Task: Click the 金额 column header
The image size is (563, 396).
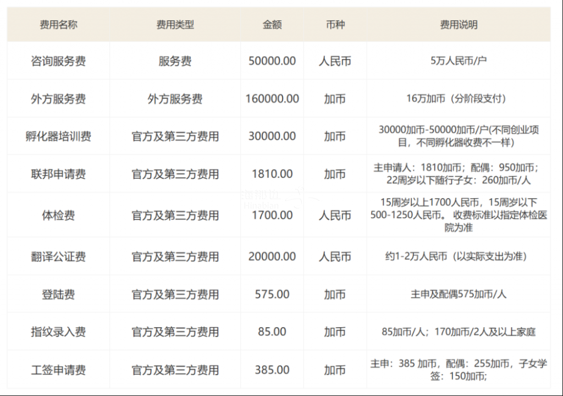Action: pyautogui.click(x=272, y=25)
